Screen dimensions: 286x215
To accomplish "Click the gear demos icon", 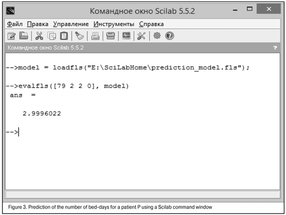I will (x=156, y=36).
